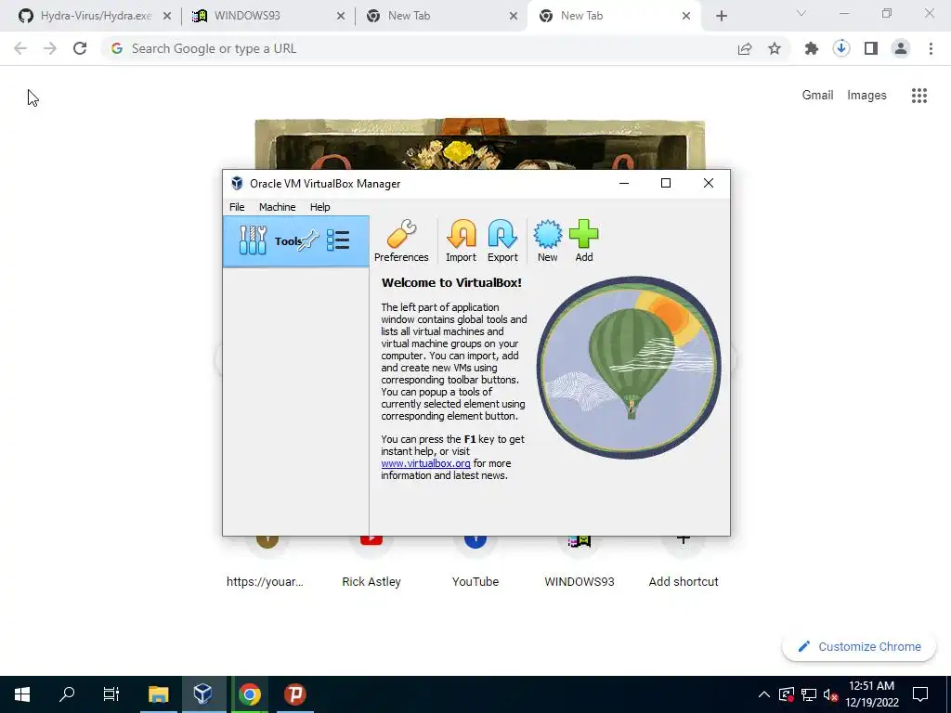
Task: Click the red P app on taskbar
Action: pyautogui.click(x=294, y=694)
